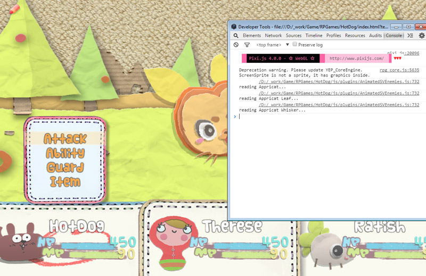Choose Attack in the battle menu

(x=65, y=138)
